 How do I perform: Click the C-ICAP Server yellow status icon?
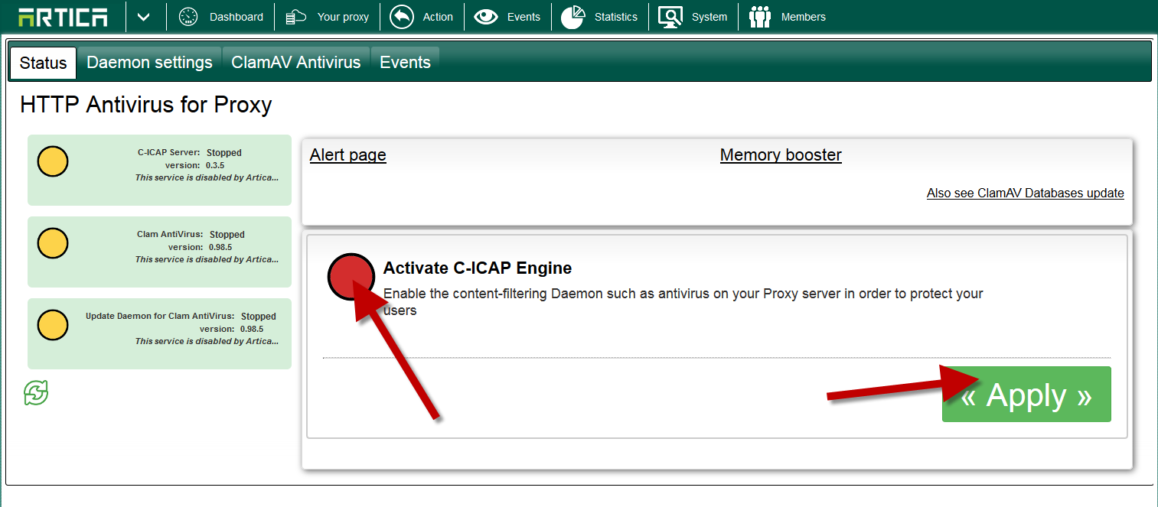point(53,161)
